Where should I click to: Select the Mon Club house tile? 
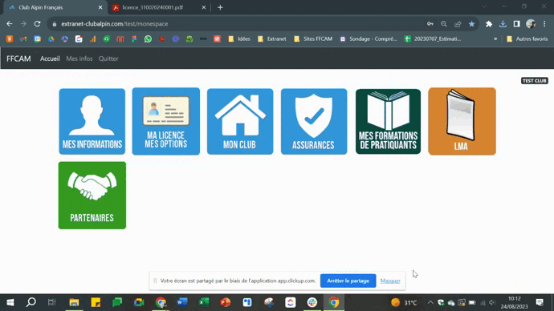[240, 121]
